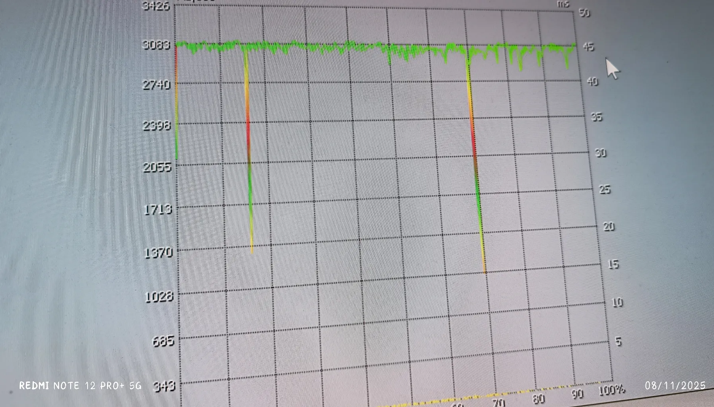Click the 100% label on bottom axis

pos(611,390)
